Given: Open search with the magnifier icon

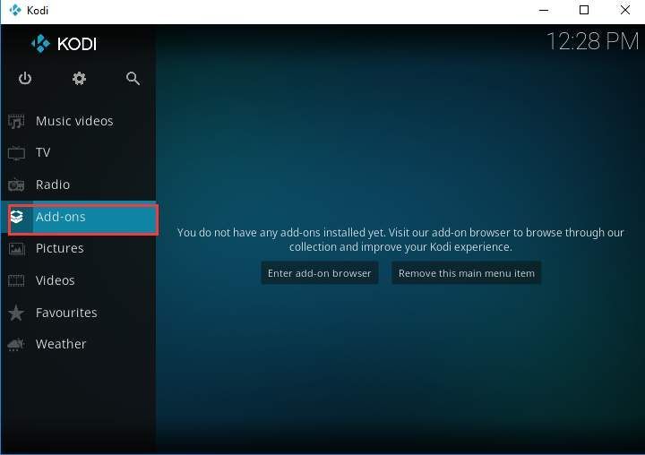Looking at the screenshot, I should pyautogui.click(x=133, y=78).
